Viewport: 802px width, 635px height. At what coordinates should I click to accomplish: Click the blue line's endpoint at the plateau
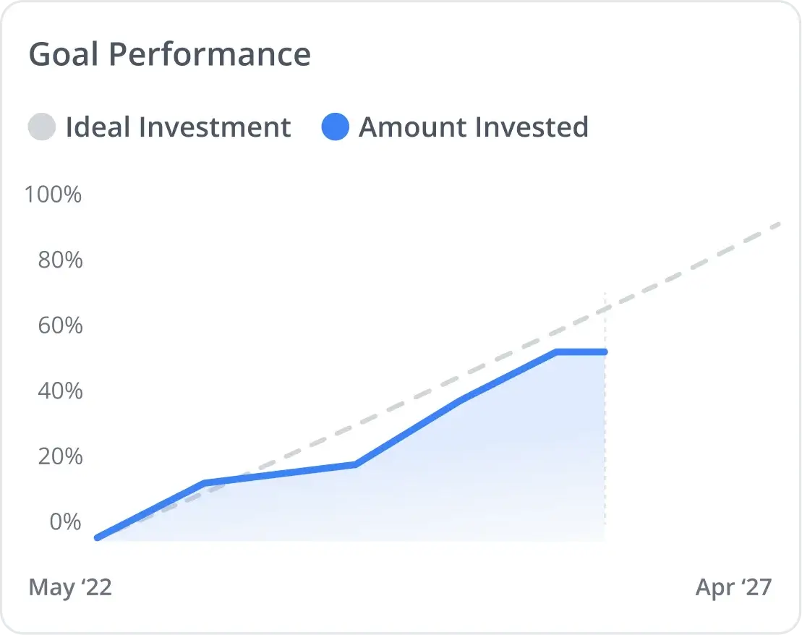(605, 352)
